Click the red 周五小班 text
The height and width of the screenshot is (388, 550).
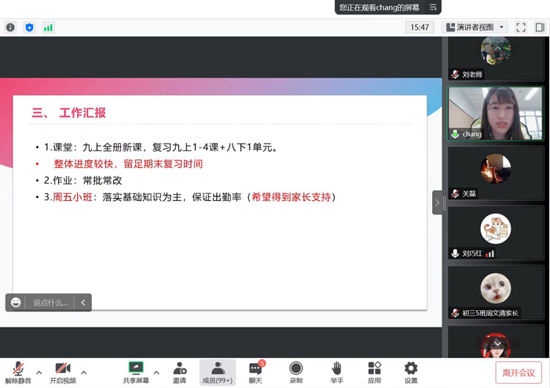[x=72, y=197]
